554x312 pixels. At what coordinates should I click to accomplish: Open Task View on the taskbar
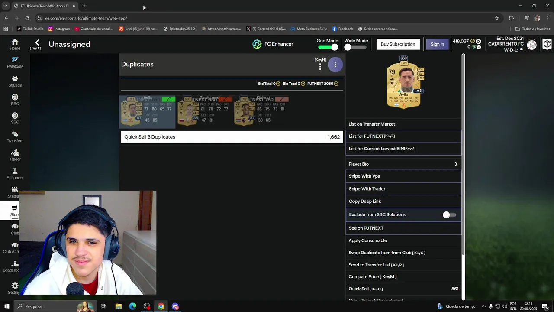point(104,306)
